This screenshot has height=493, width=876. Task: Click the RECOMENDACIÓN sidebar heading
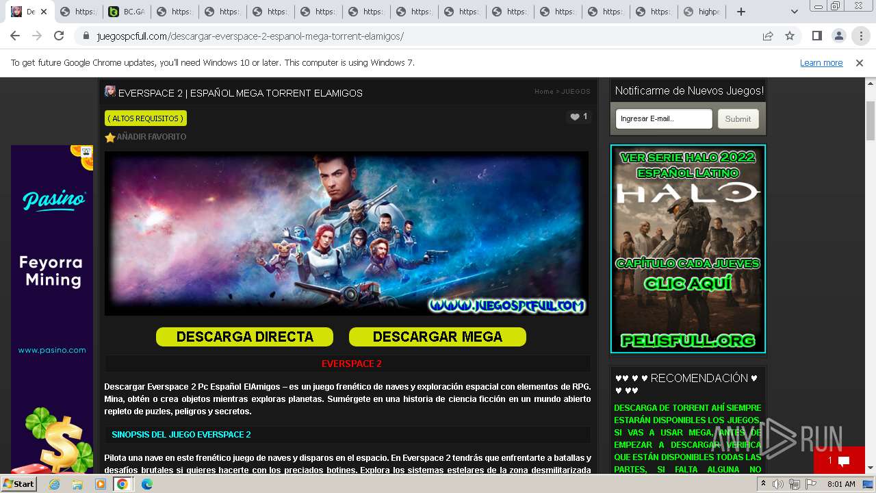click(x=686, y=384)
